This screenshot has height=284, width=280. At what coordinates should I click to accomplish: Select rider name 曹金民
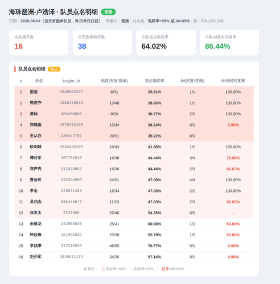point(36,179)
